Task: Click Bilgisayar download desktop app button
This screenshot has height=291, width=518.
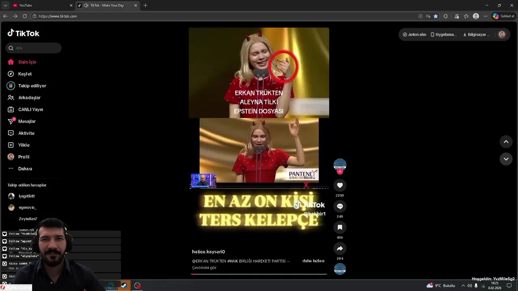Action: [x=476, y=34]
